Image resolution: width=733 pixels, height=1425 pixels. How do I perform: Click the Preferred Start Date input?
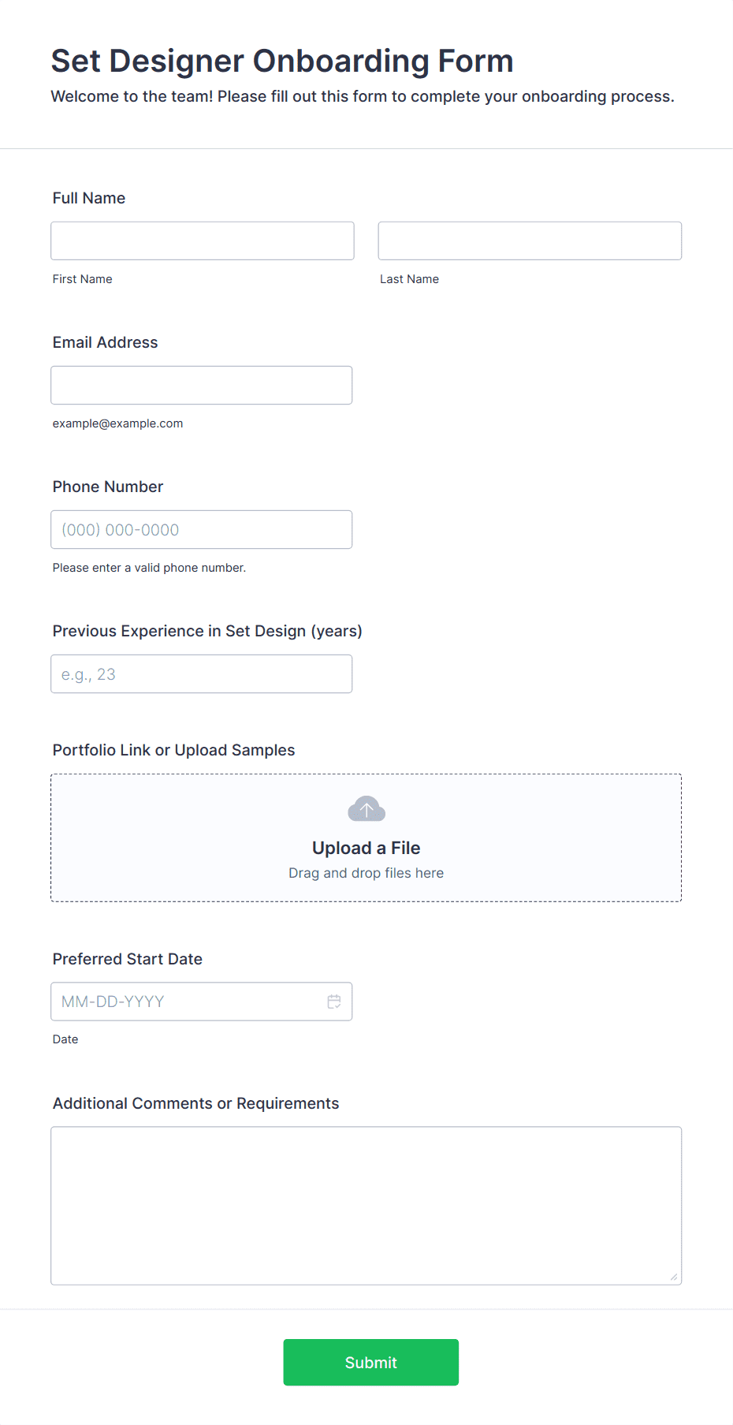(202, 1002)
